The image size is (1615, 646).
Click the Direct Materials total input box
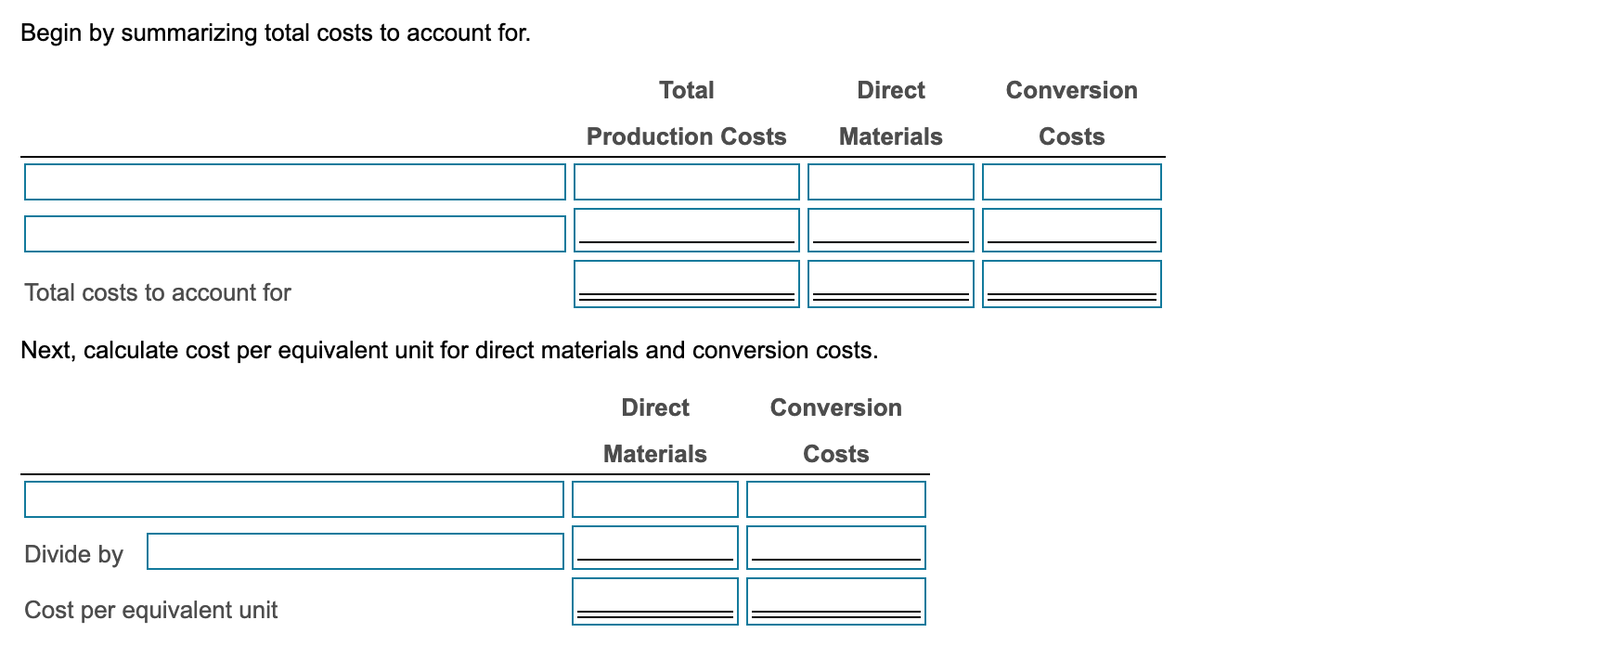(x=890, y=286)
